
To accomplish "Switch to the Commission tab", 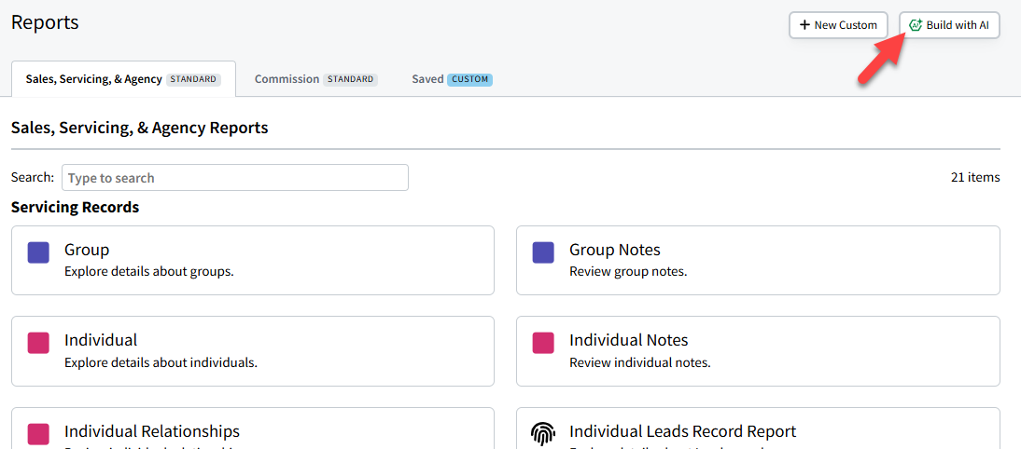I will 315,79.
